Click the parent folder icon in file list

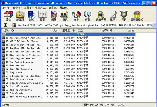(4, 34)
